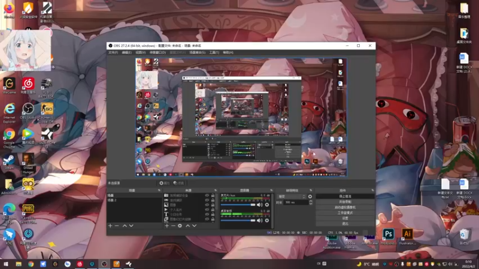Open the 桌面音频 audio settings gear
This screenshot has height=269, width=479.
point(267,220)
